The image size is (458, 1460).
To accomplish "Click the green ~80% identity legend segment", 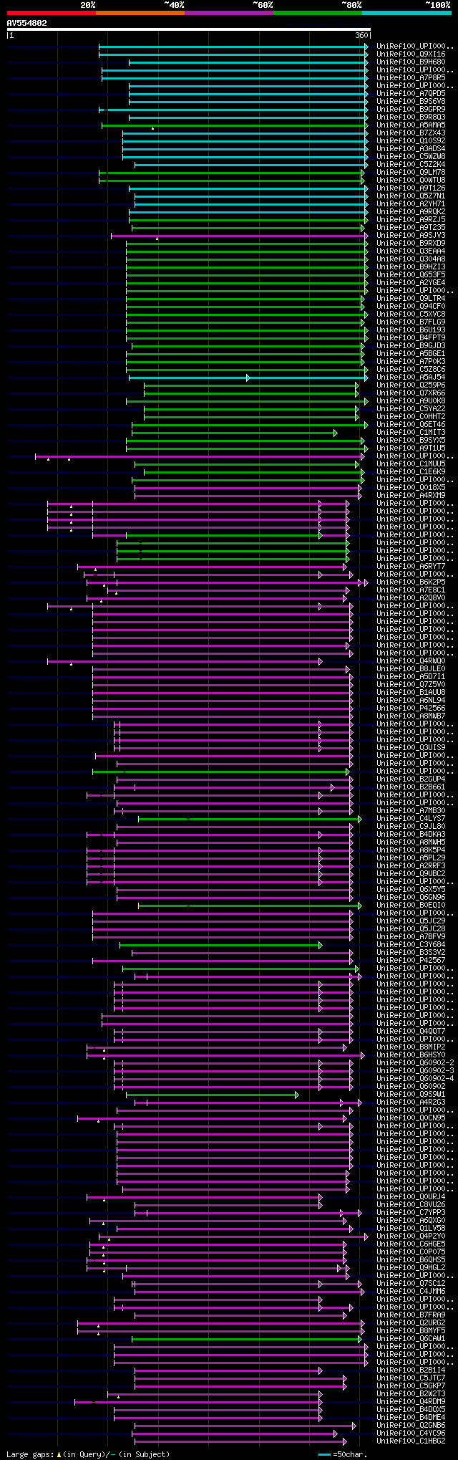I will 317,12.
